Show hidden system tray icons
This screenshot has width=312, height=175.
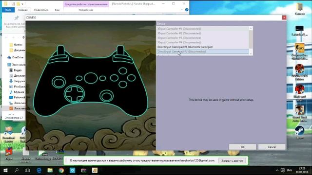(277, 170)
